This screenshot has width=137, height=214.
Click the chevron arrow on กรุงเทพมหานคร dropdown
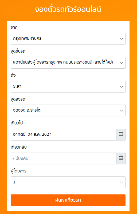point(121,39)
